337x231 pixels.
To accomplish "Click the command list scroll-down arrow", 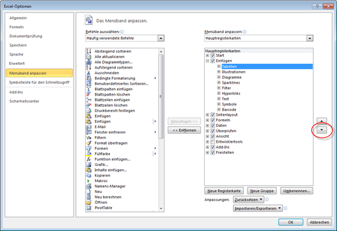I will coord(161,208).
